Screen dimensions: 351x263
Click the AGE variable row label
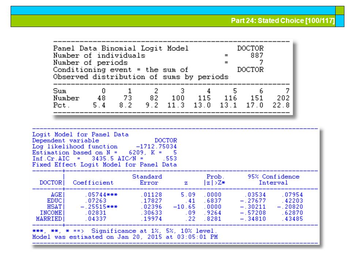(56, 195)
